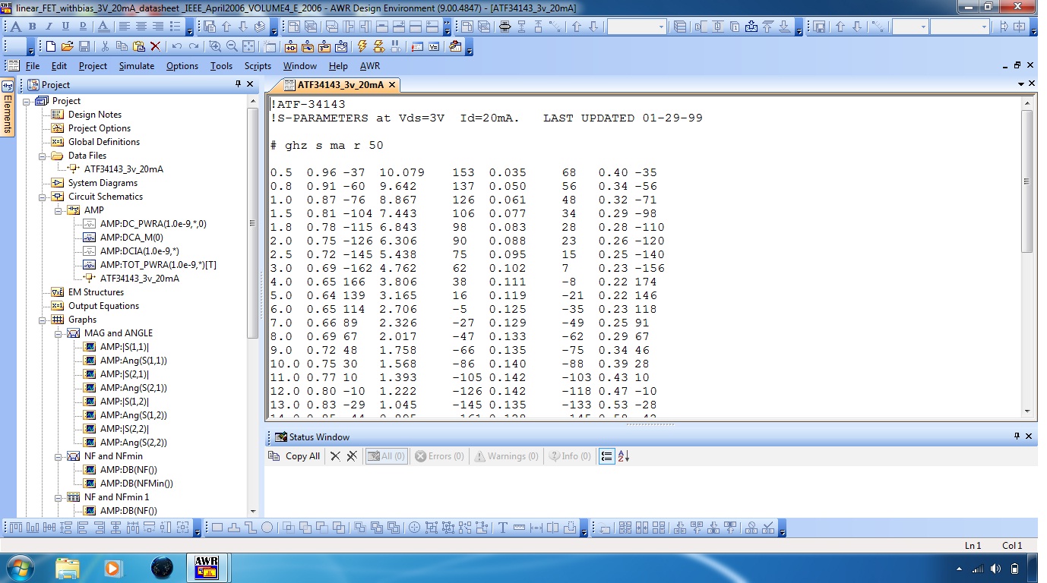Viewport: 1047px width, 583px height.
Task: Click the Paste clipboard icon
Action: (x=138, y=46)
